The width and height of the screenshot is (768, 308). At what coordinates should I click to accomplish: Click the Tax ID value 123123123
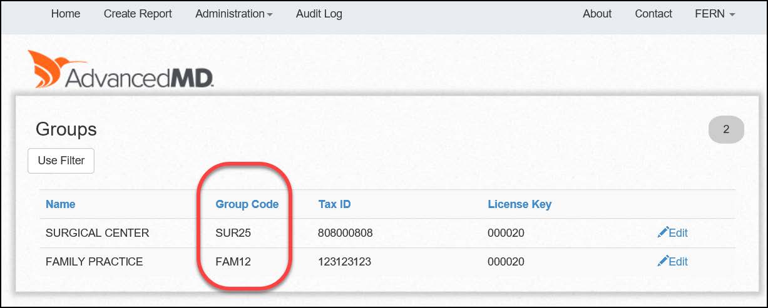point(344,262)
